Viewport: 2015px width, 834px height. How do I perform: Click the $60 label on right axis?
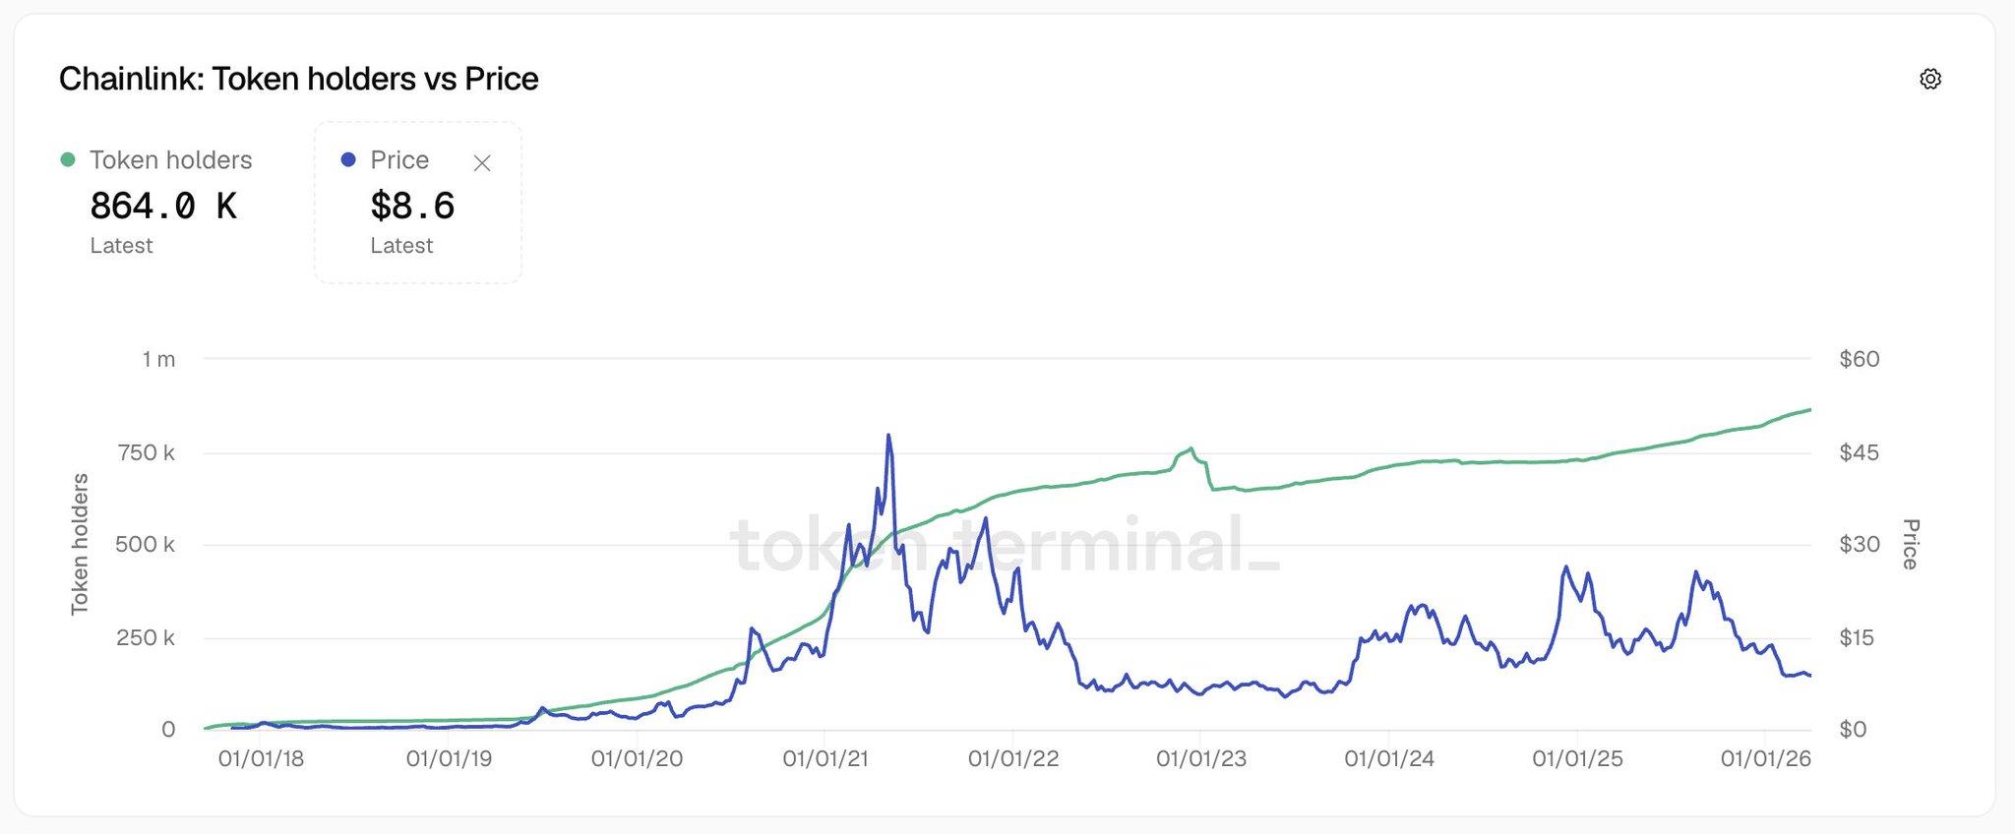click(x=1859, y=360)
